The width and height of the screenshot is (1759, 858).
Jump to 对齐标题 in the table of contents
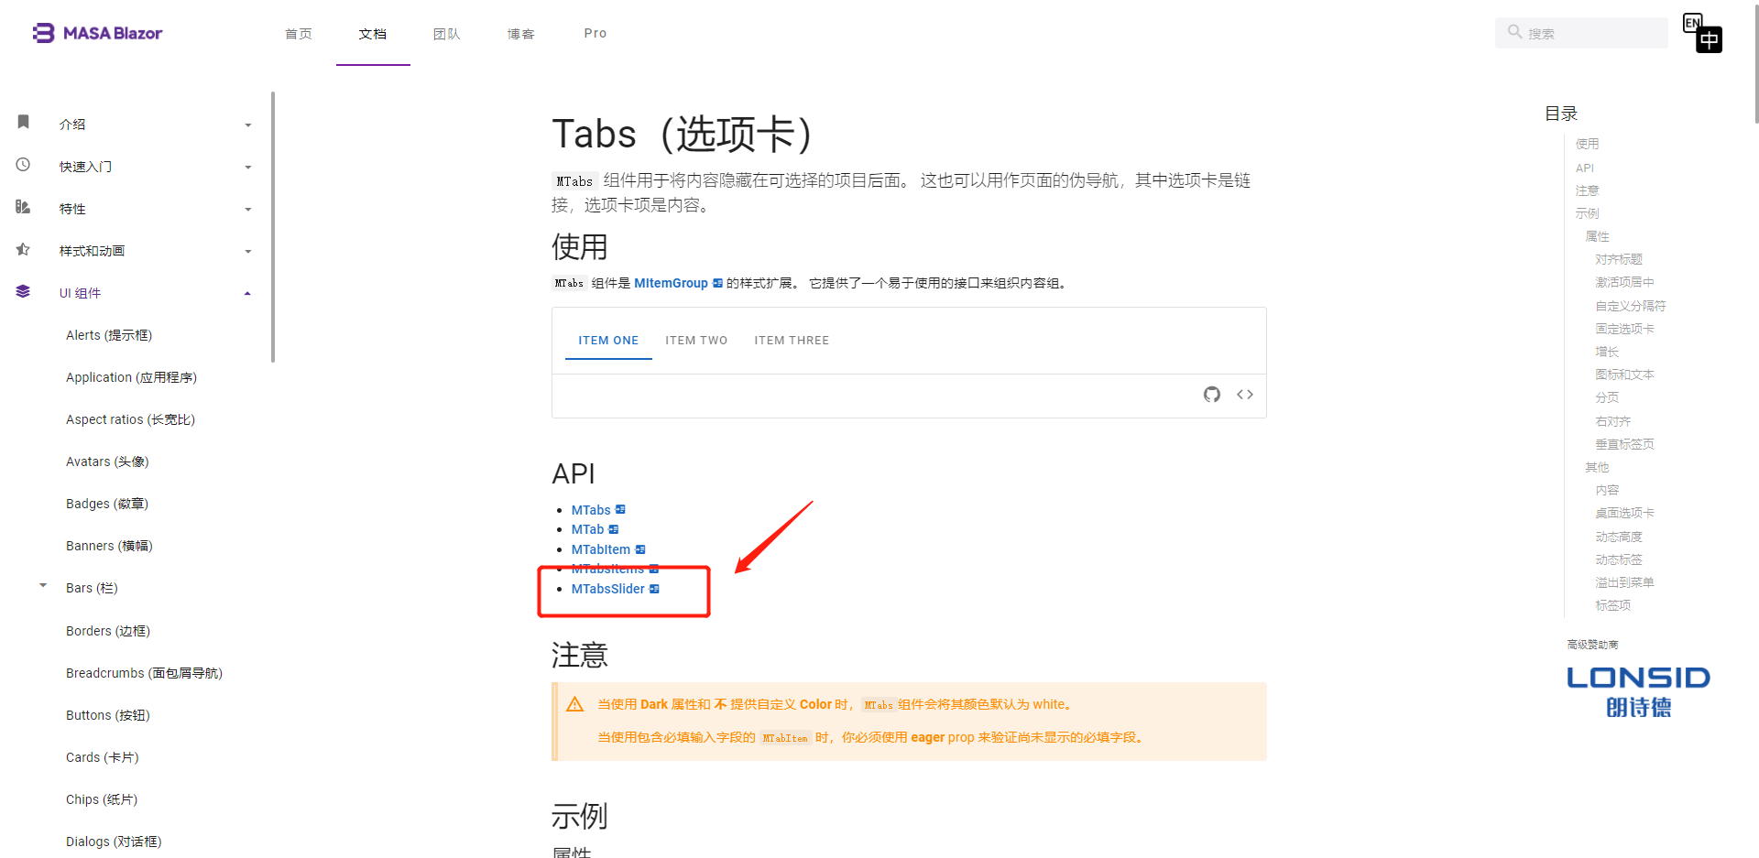click(1619, 259)
